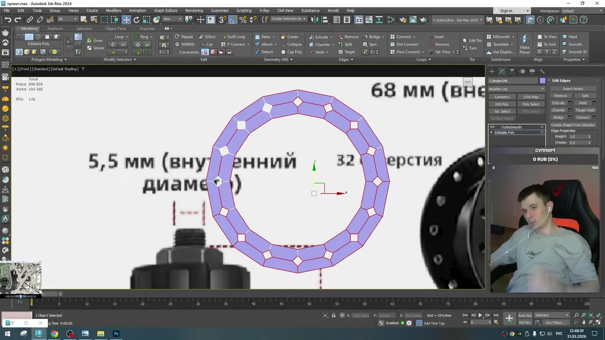Toggle the Selection Lock padlock icon
This screenshot has height=340, width=605.
(x=334, y=315)
